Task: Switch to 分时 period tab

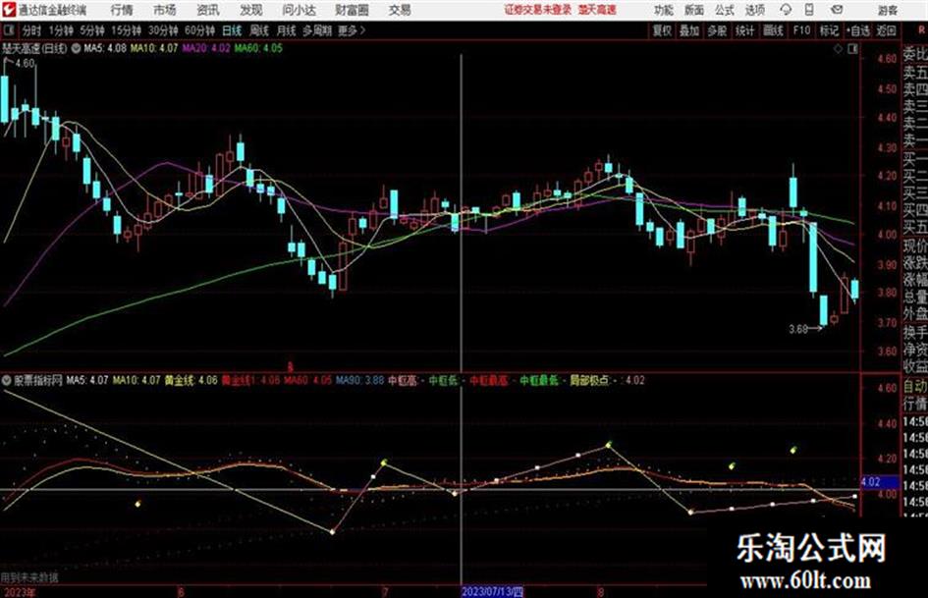Action: pos(31,30)
